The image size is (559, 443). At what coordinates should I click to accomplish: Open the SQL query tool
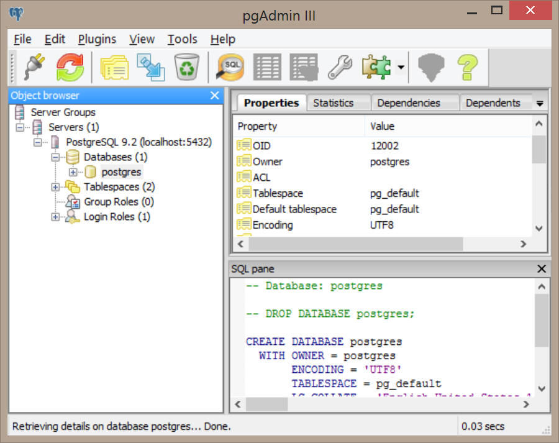point(230,67)
